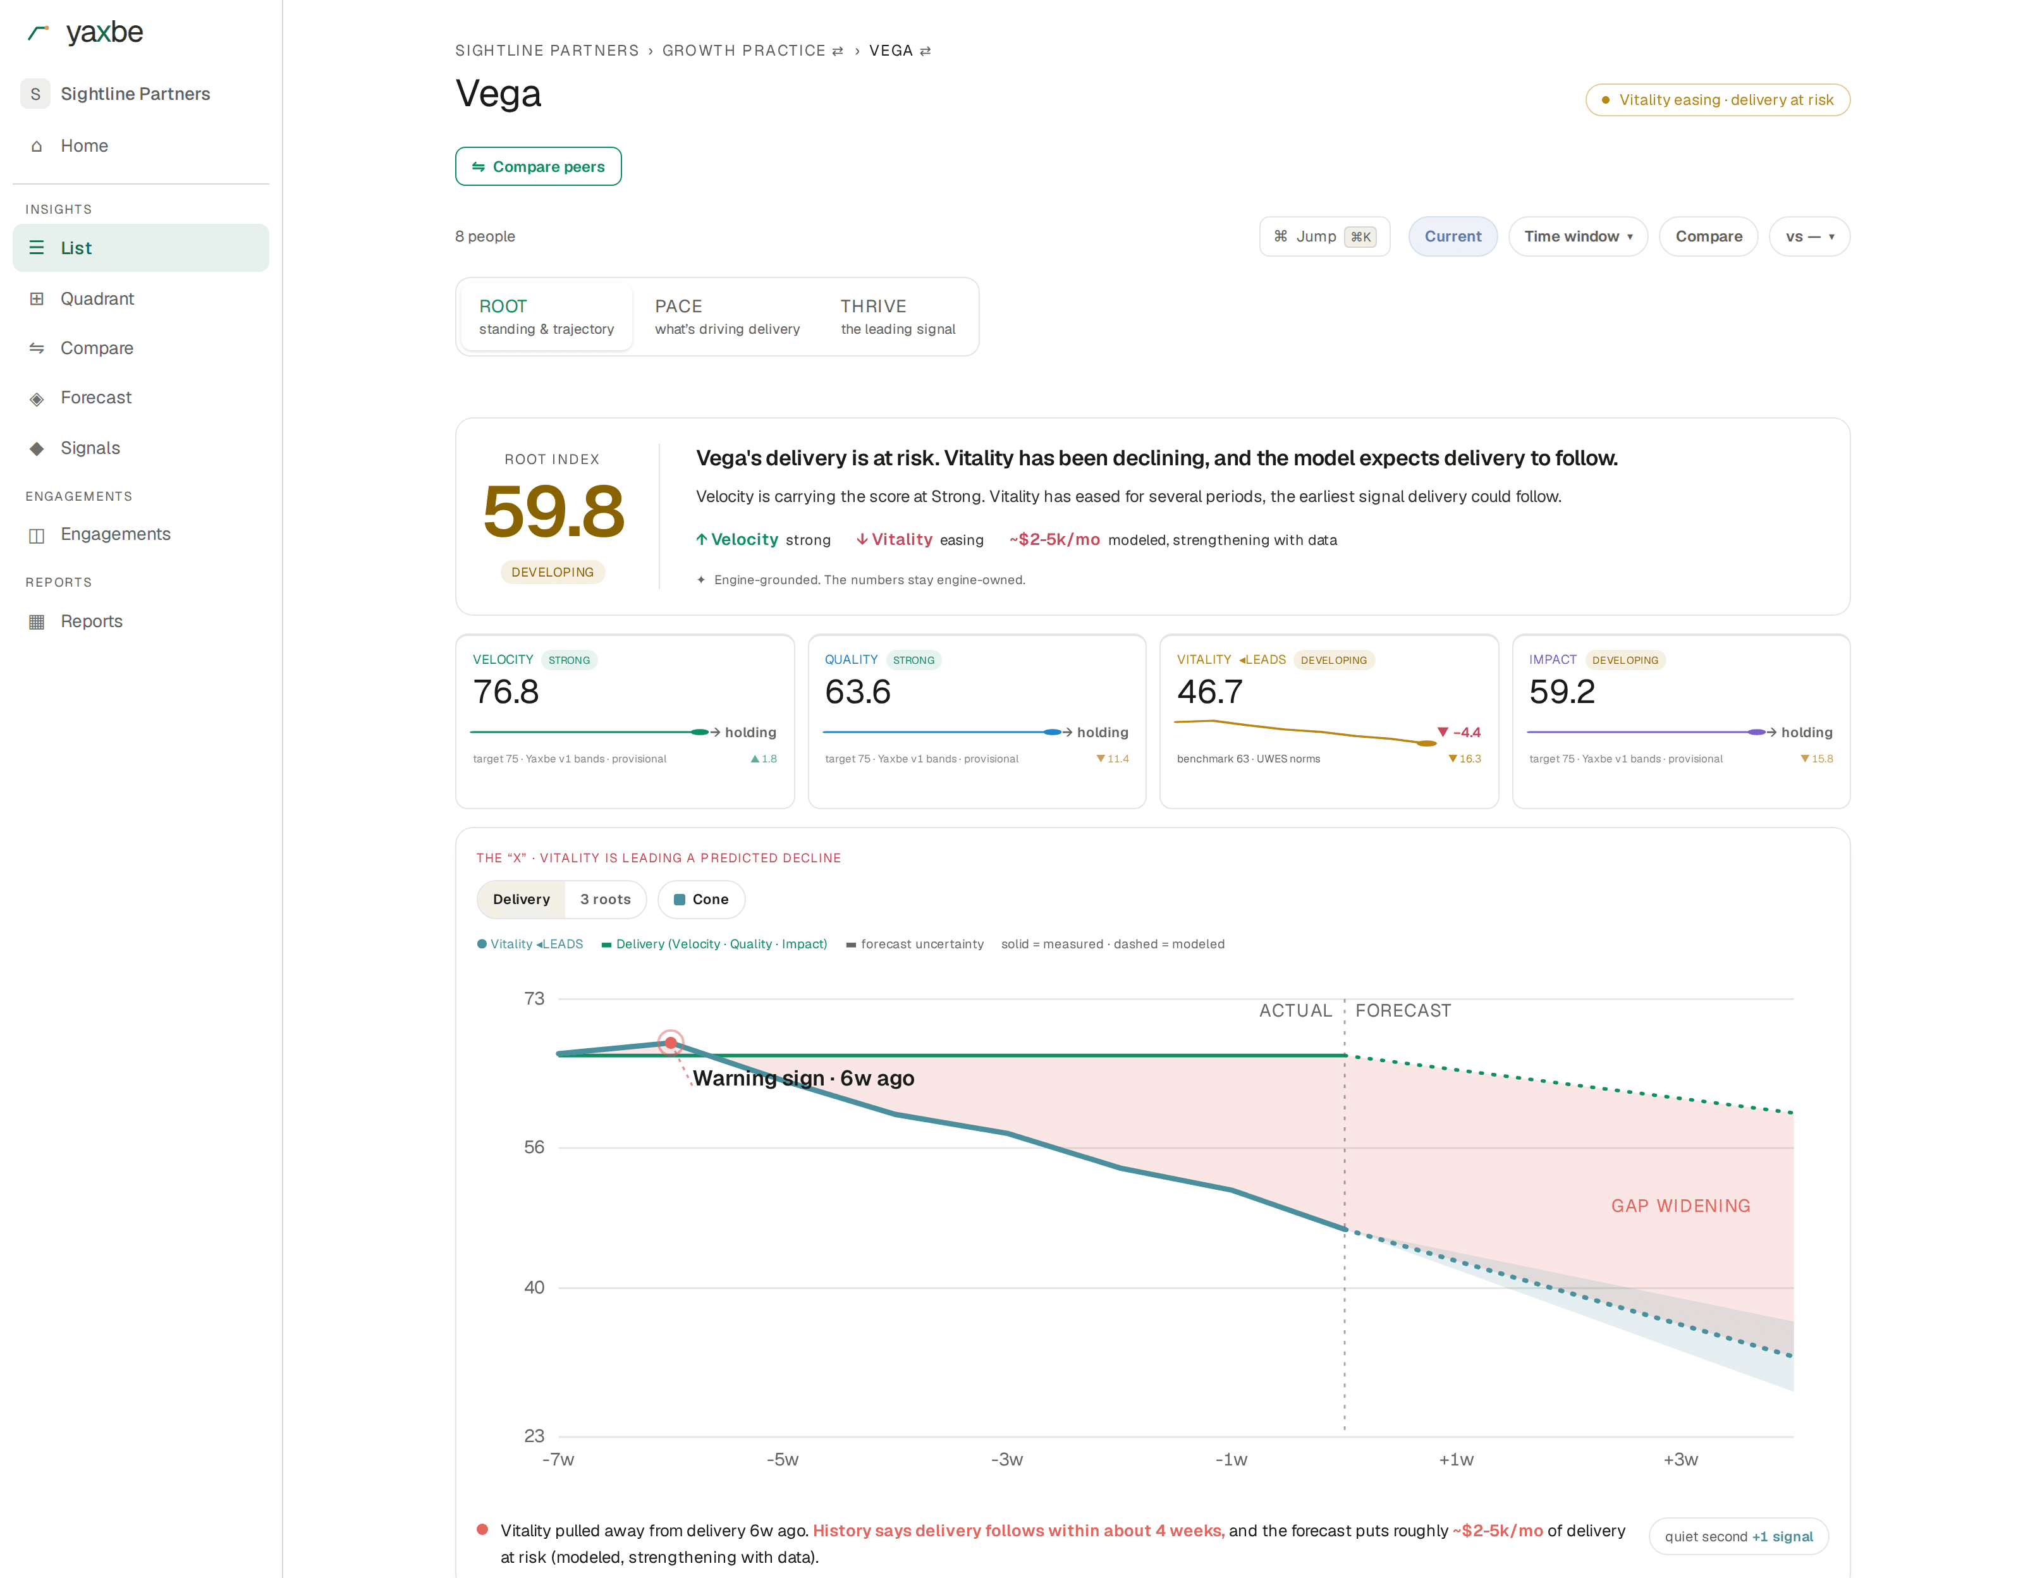
Task: Click the quiet second +1 signal button
Action: (1739, 1536)
